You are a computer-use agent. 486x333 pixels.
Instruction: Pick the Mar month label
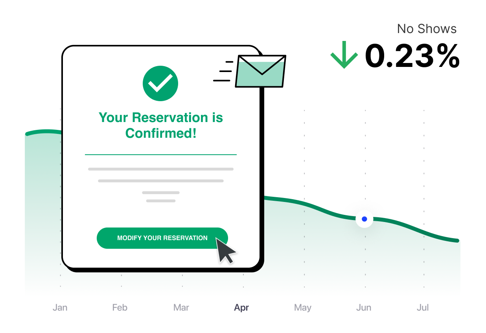pos(181,307)
